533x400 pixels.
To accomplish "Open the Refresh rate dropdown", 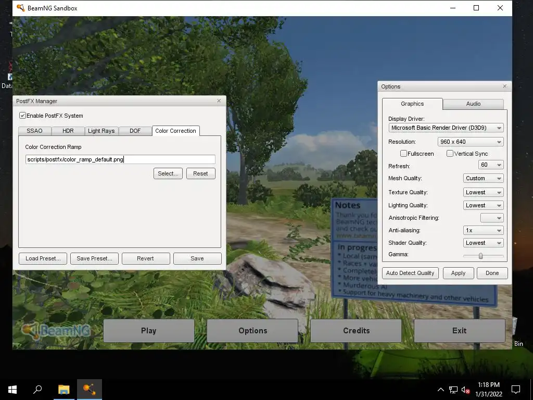I will pyautogui.click(x=491, y=165).
